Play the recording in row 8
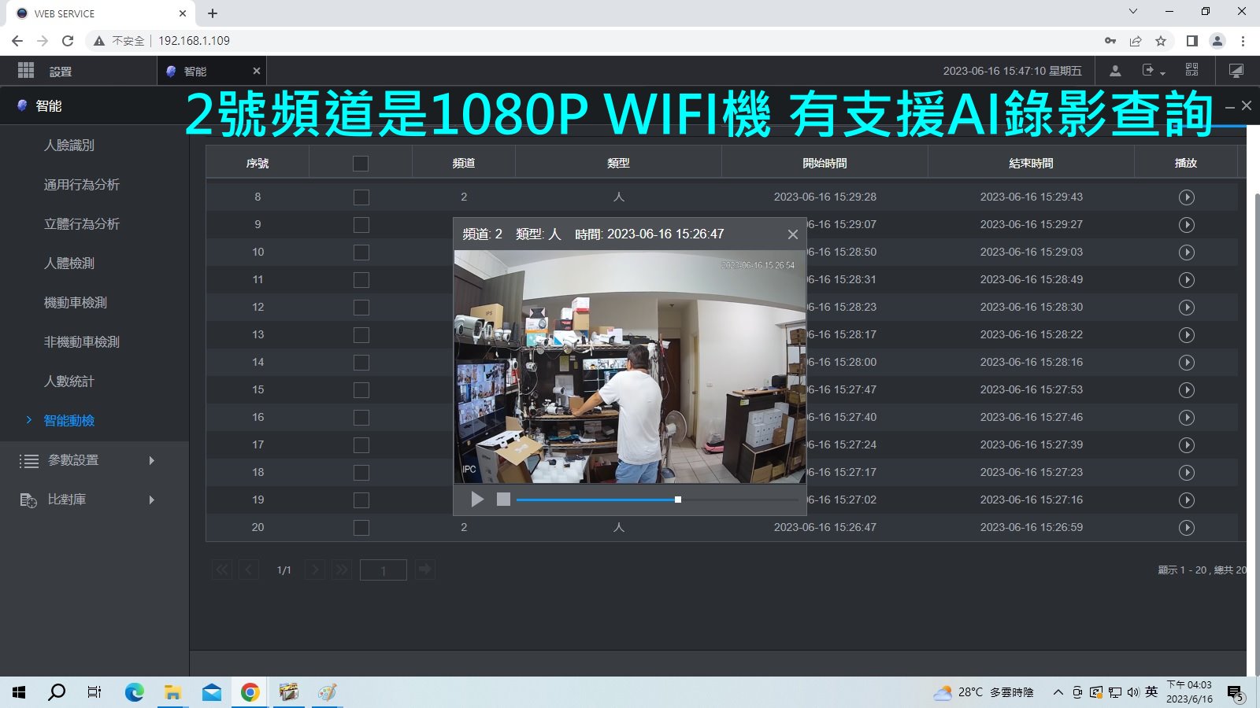This screenshot has height=708, width=1260. pyautogui.click(x=1186, y=197)
